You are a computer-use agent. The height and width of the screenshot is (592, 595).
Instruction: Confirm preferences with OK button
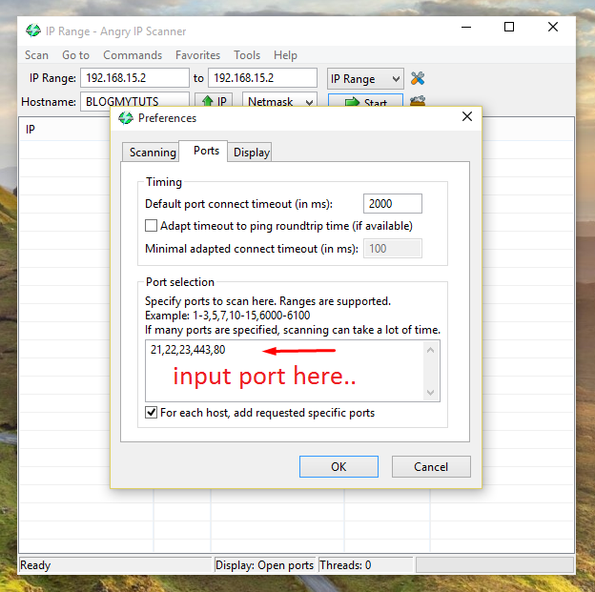tap(339, 466)
